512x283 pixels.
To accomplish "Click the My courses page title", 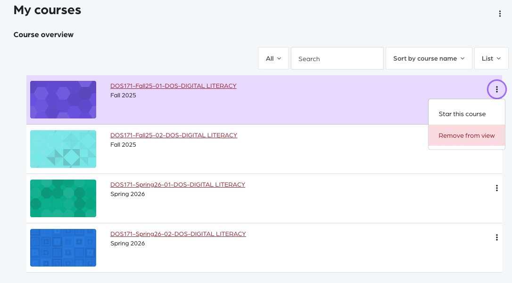I will click(x=47, y=10).
